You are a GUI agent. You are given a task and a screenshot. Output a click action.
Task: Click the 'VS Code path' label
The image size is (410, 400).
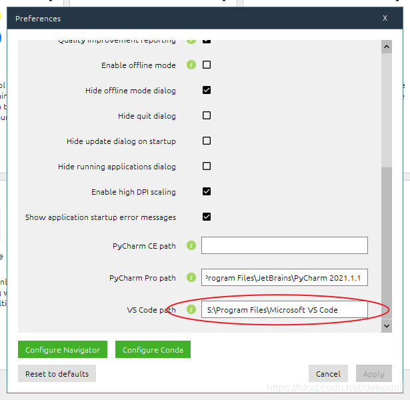click(x=151, y=310)
